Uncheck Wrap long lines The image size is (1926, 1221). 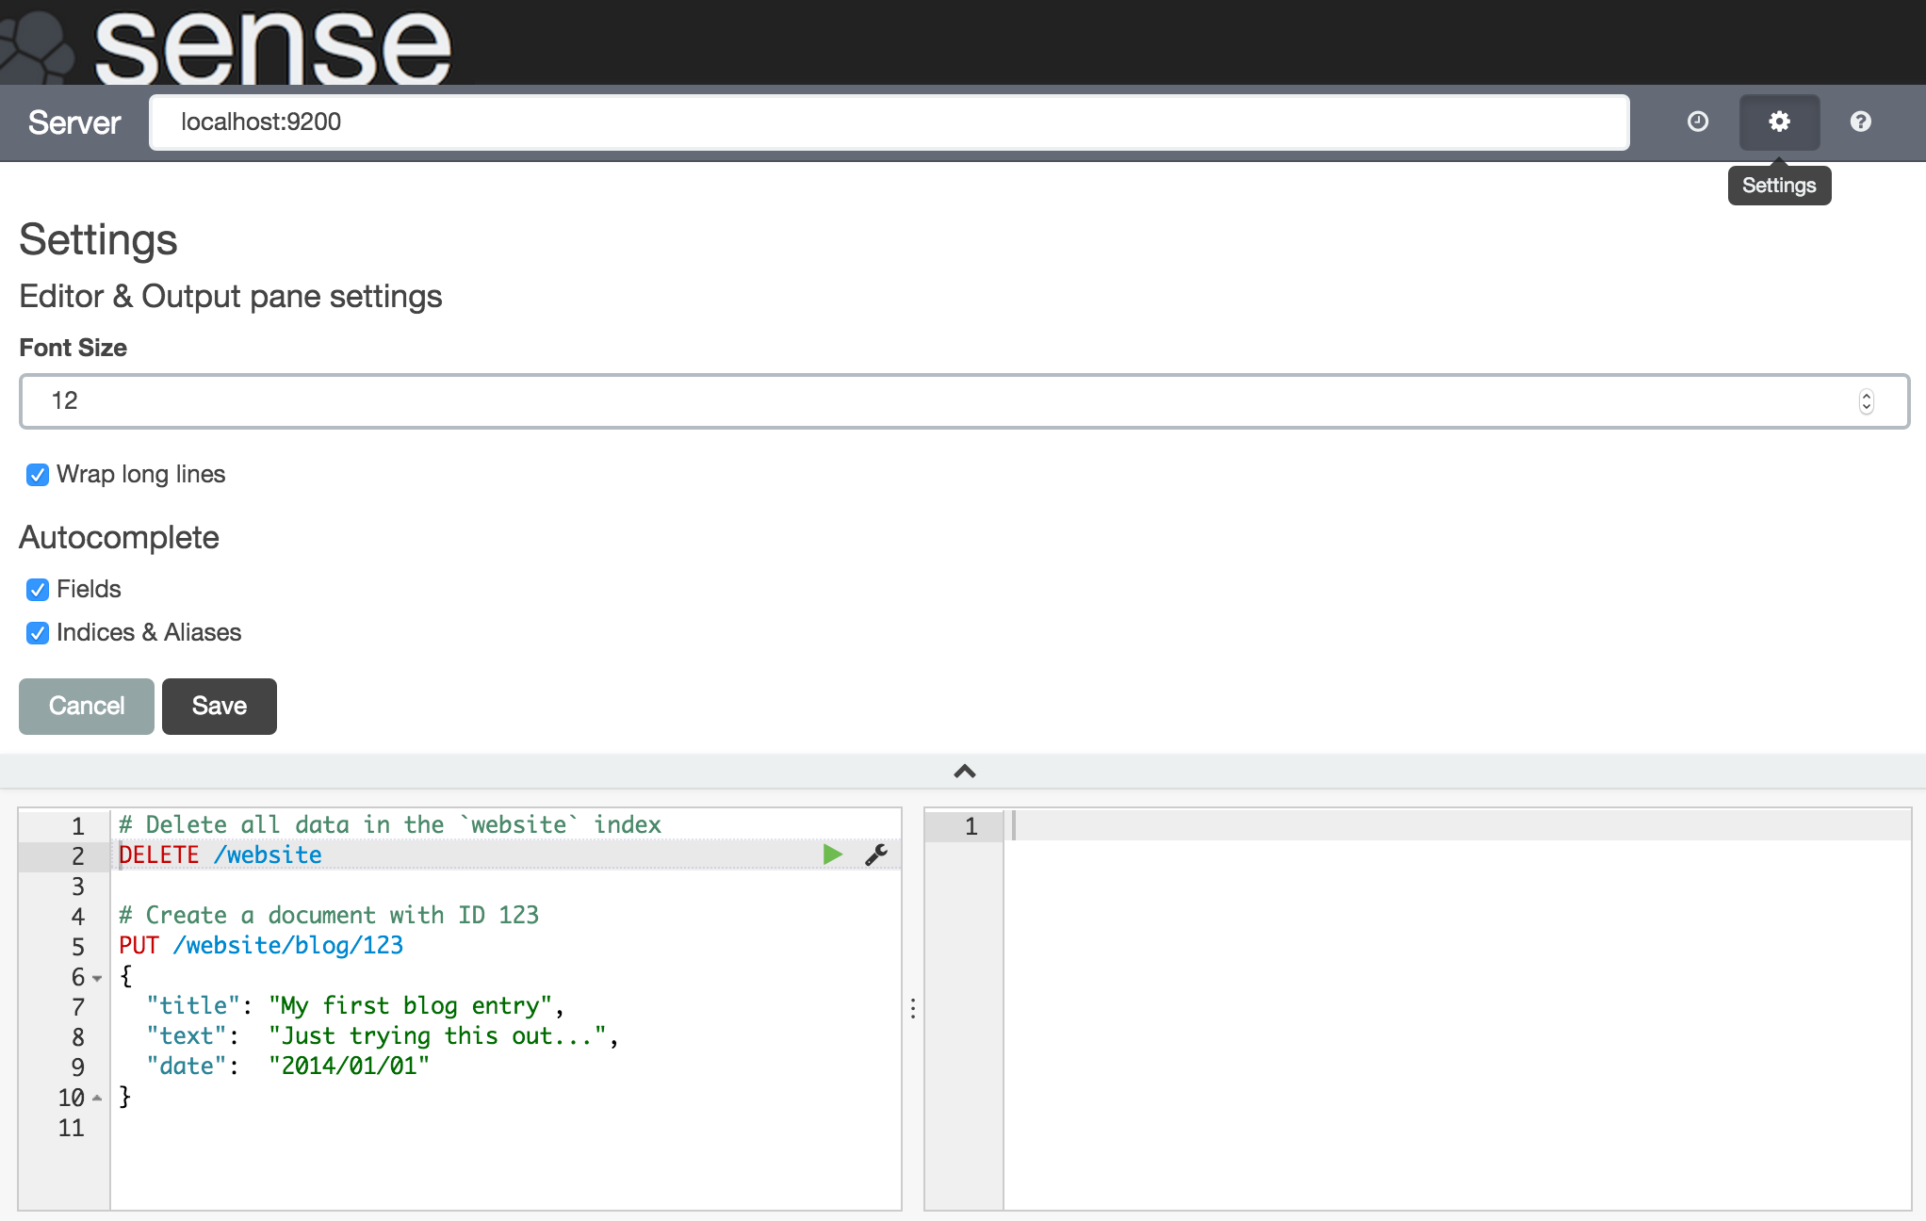pos(38,475)
